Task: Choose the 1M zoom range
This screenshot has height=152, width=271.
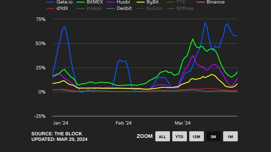Action: 230,136
